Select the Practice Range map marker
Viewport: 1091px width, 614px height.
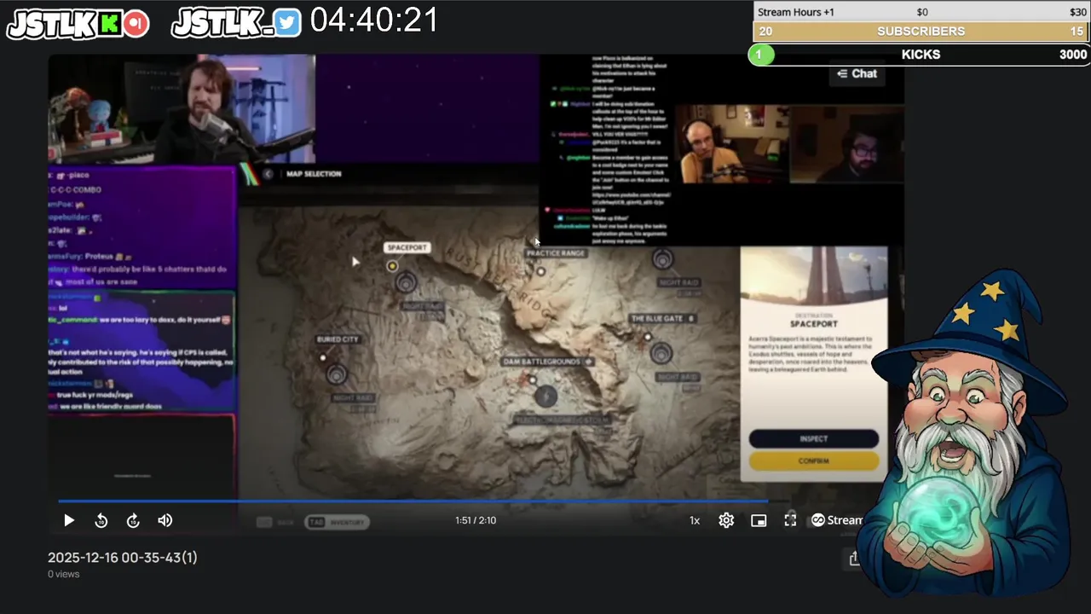(540, 272)
